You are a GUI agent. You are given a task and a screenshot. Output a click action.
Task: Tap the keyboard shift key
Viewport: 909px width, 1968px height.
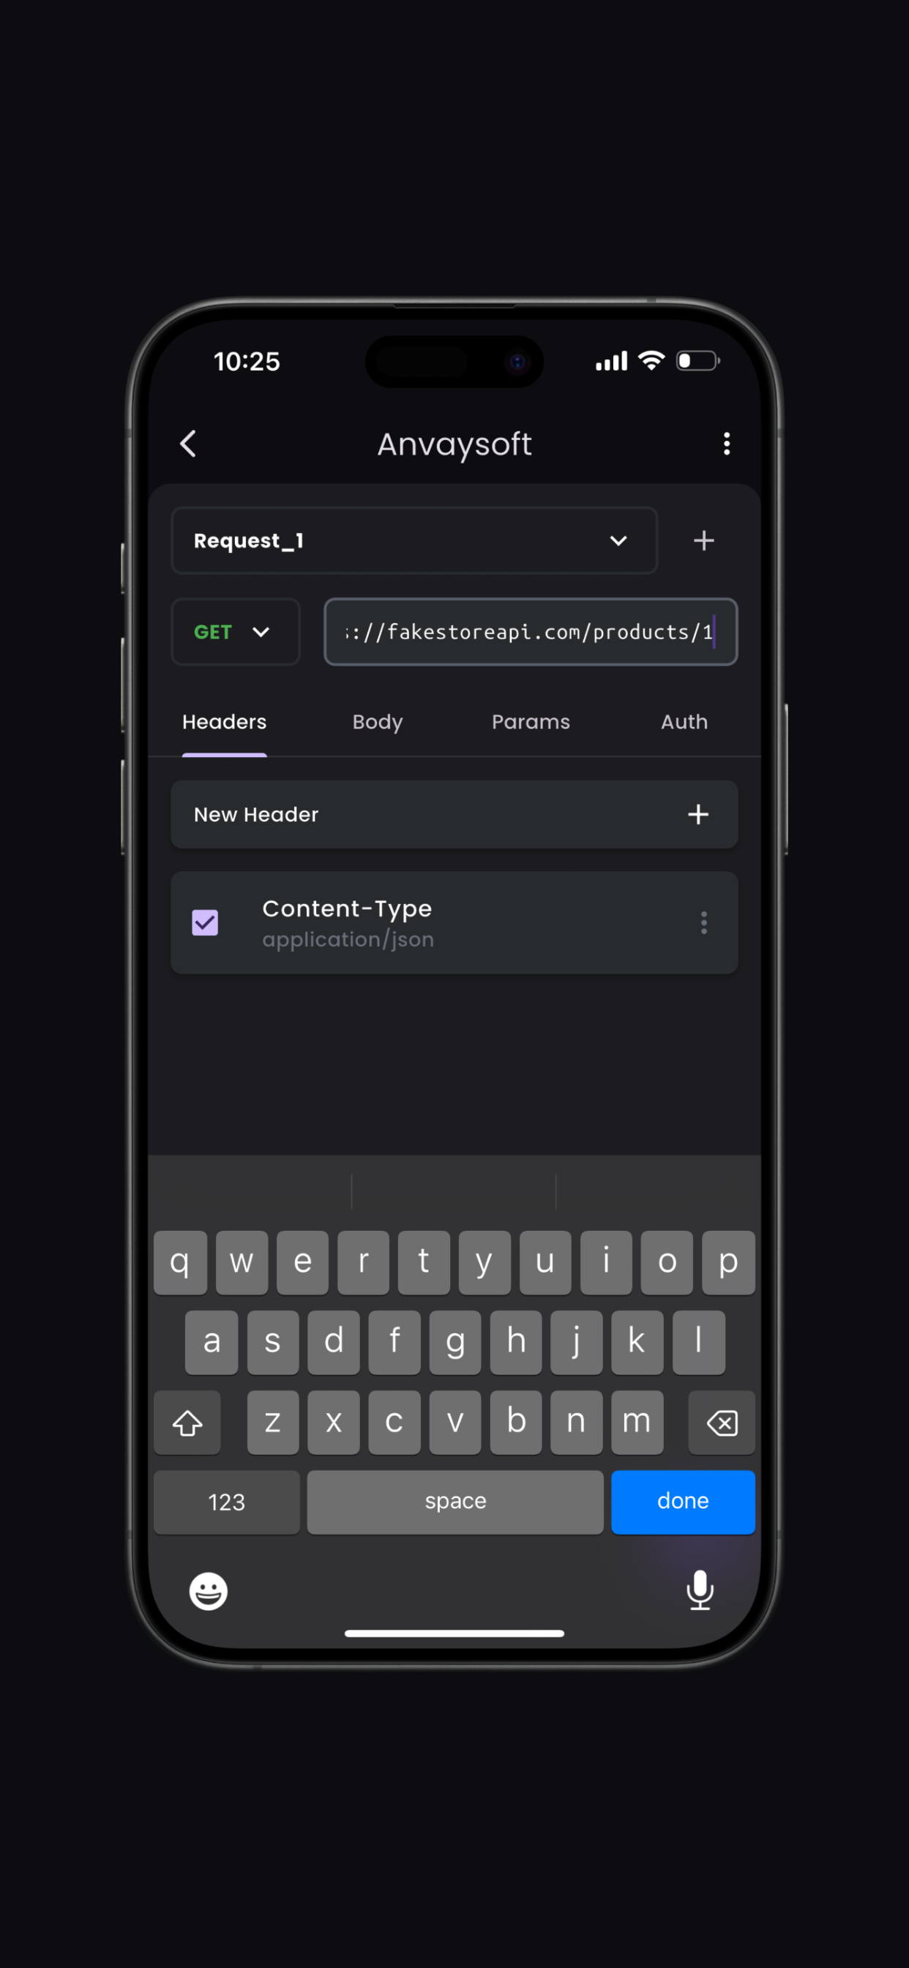point(187,1422)
